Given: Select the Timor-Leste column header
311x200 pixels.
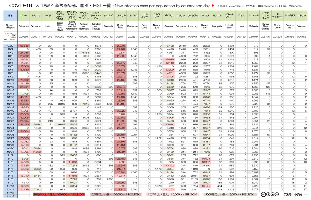Looking at the screenshot, I should click(277, 26).
